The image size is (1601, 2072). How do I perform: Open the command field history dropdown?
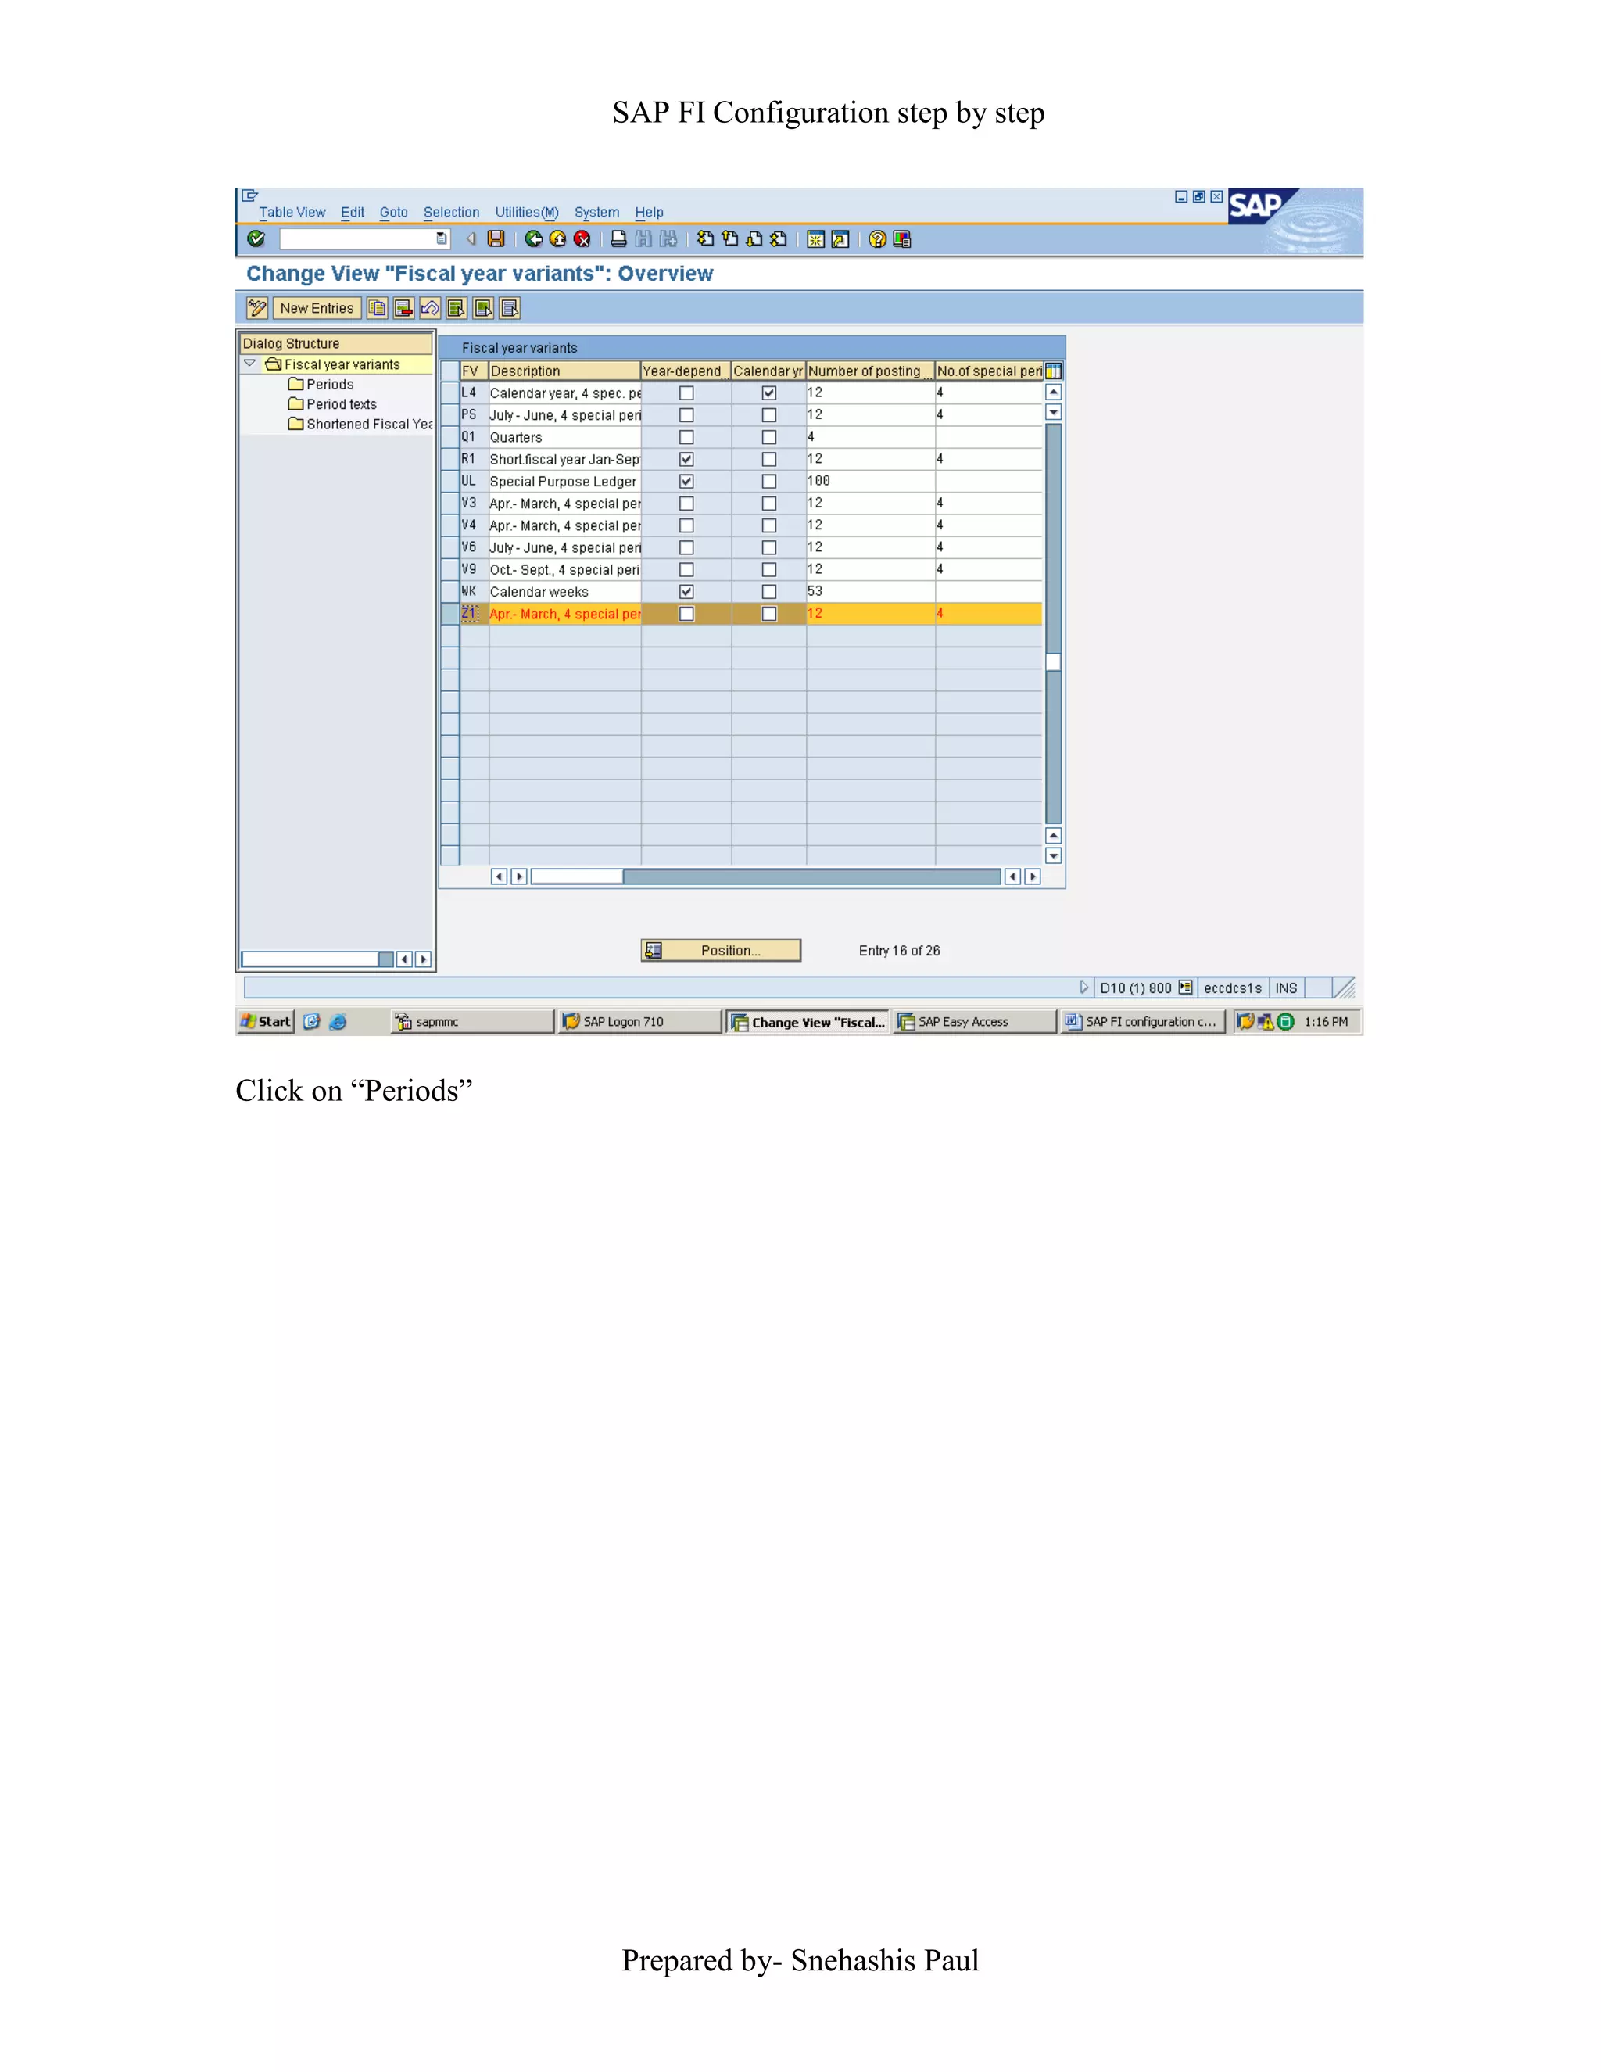pyautogui.click(x=441, y=239)
